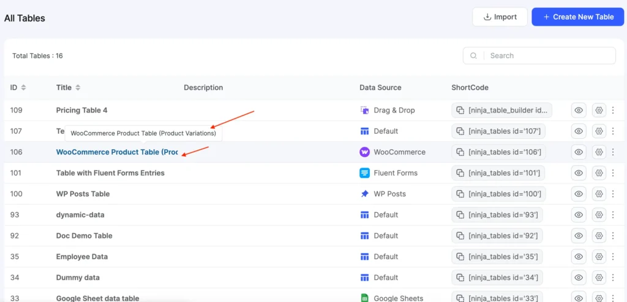Preview table 107 with eye icon
The height and width of the screenshot is (302, 627).
coord(579,131)
